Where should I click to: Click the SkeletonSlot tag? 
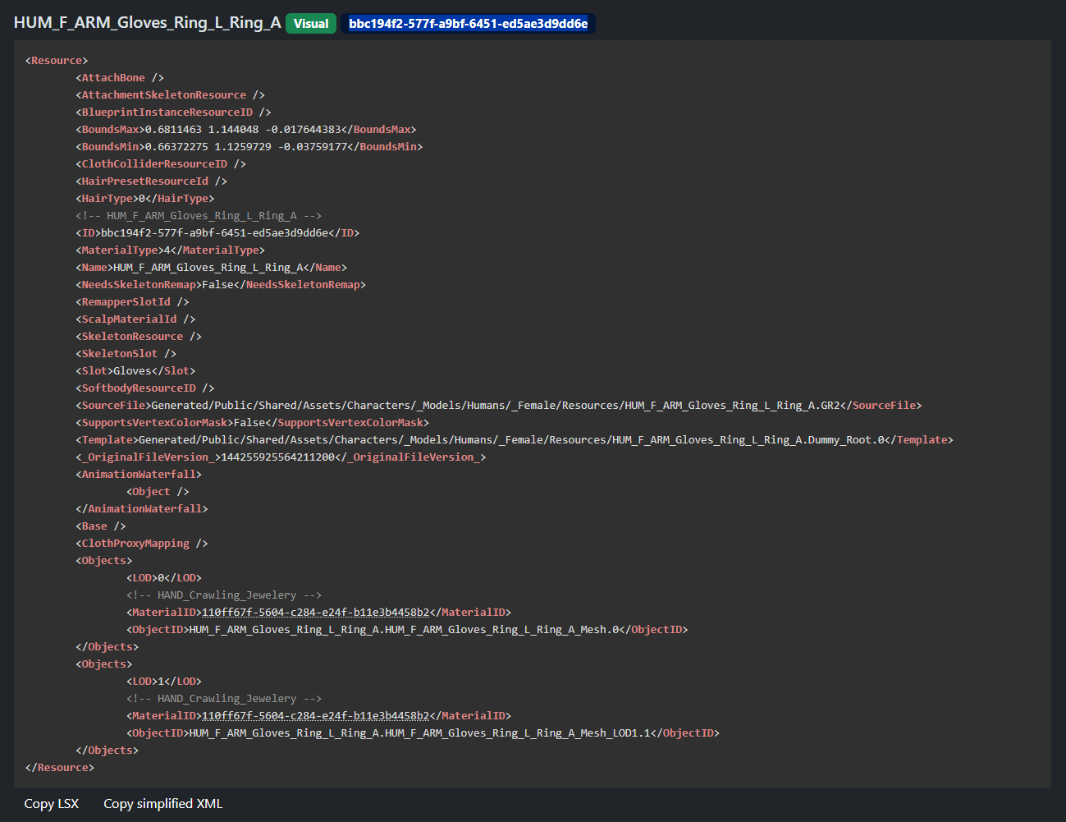(126, 353)
